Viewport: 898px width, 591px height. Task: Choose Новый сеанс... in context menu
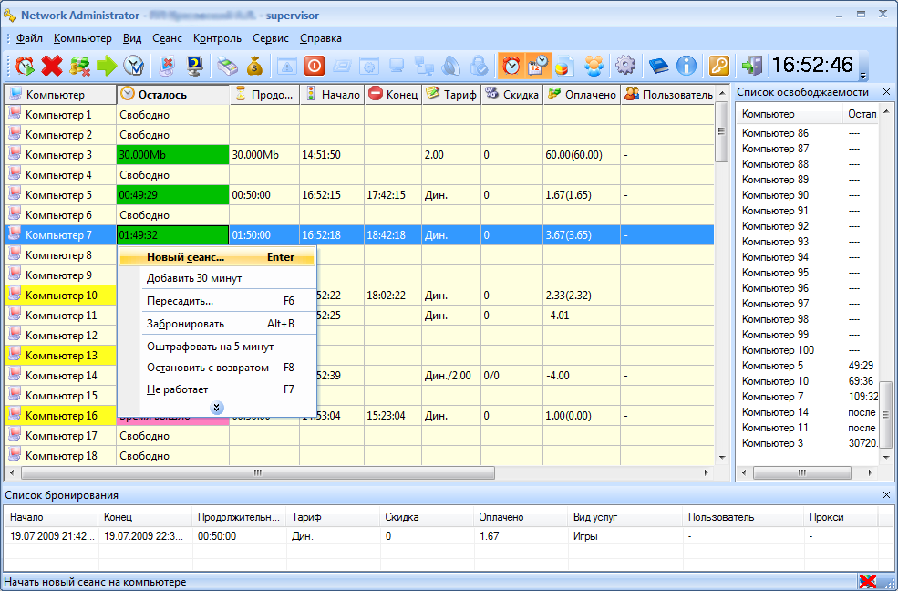point(217,257)
